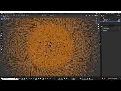
Task: Open the Segments header menu
Action: tap(27, 15)
